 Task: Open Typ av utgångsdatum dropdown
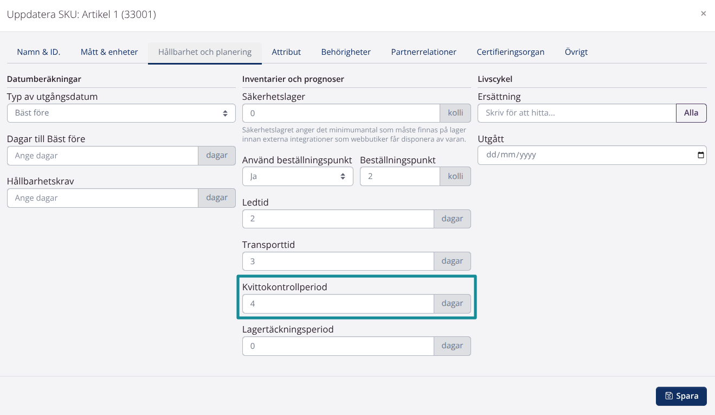(x=121, y=113)
